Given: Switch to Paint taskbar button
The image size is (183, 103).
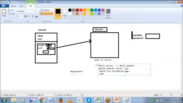Looking at the screenshot, I should point(126,100).
